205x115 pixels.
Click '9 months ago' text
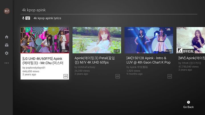[134, 74]
